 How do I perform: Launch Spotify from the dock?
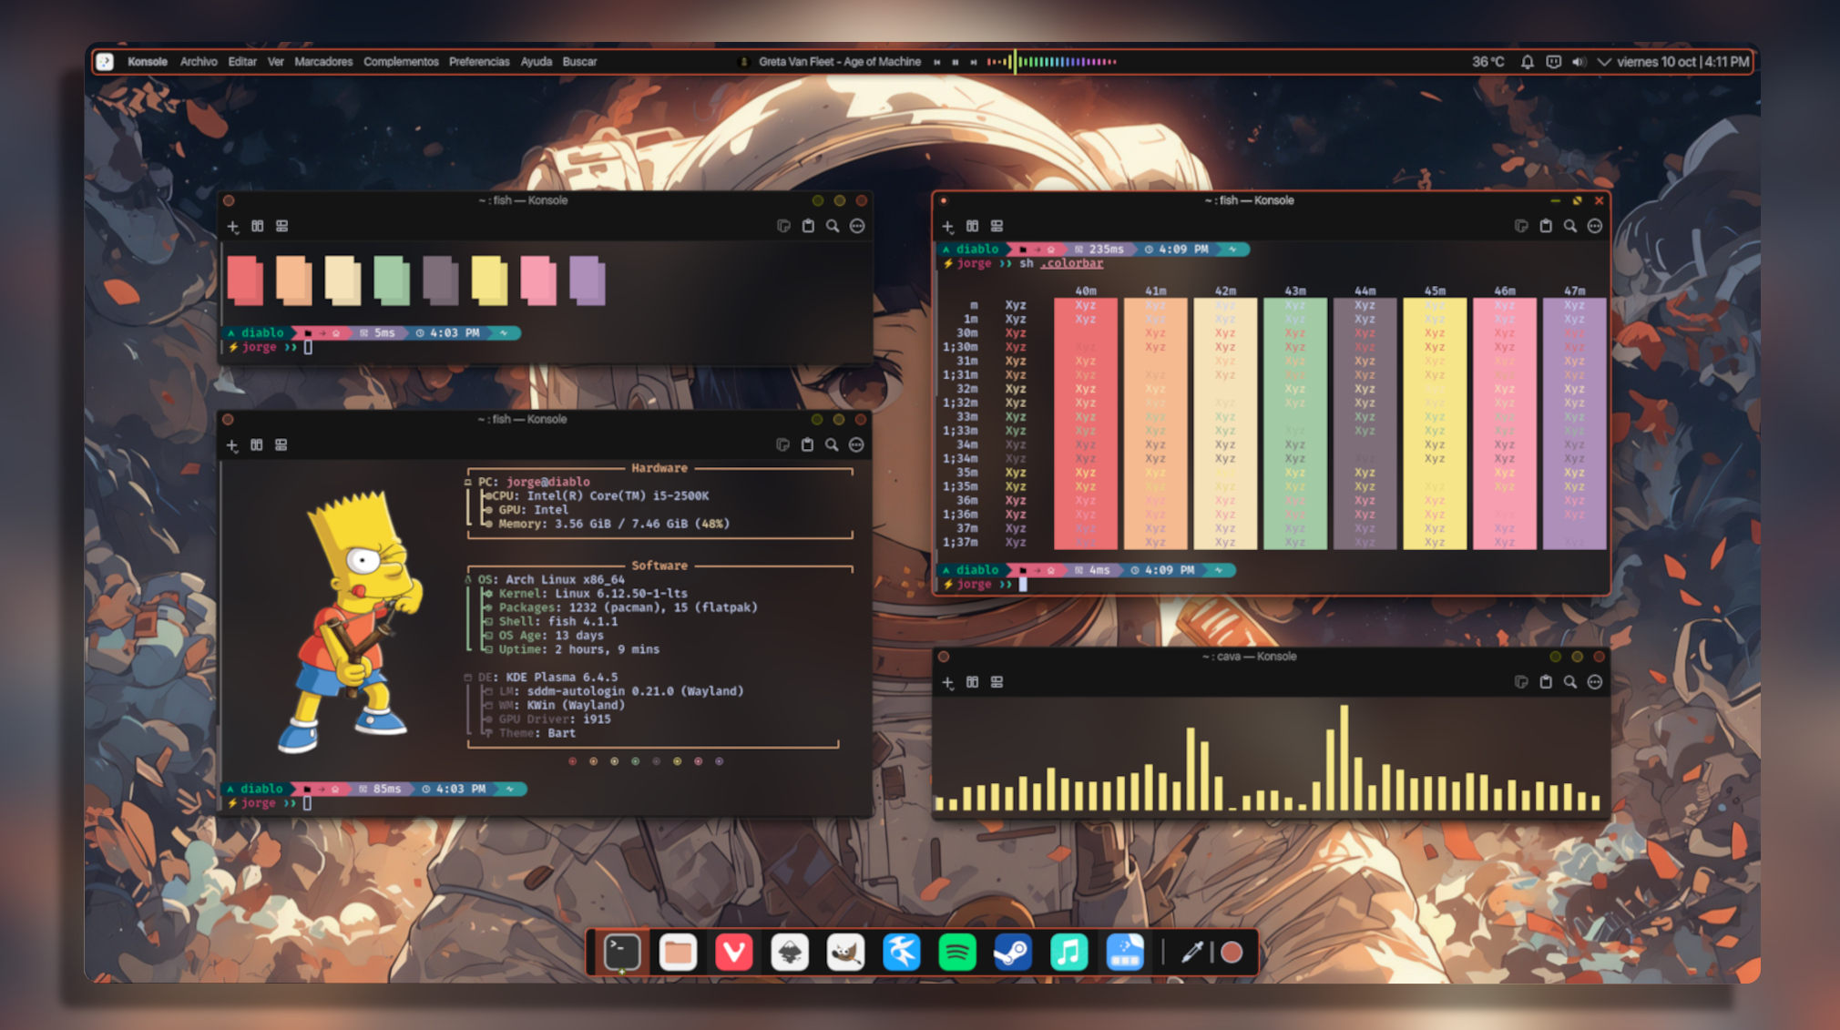coord(956,953)
